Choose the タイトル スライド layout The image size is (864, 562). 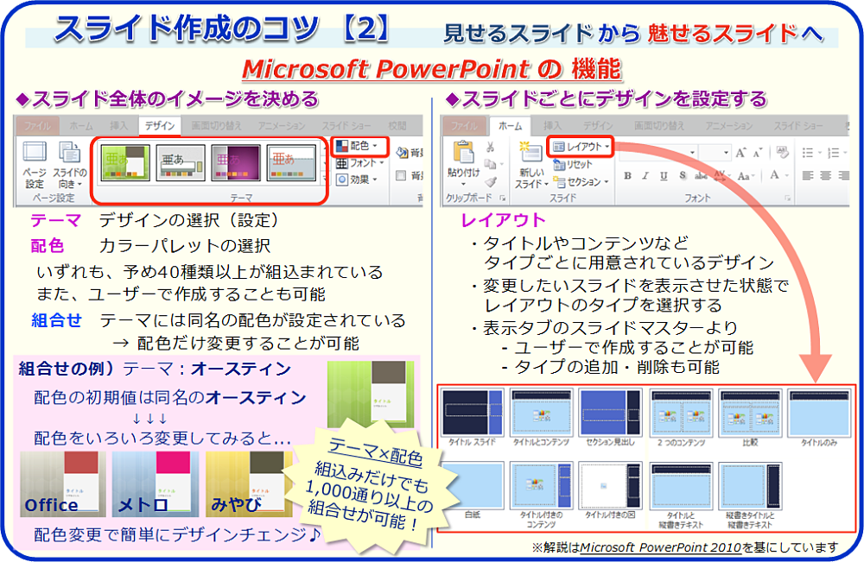(x=473, y=417)
